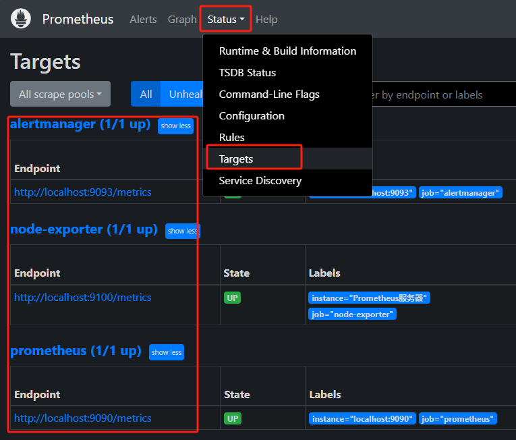The width and height of the screenshot is (516, 440).
Task: Open the node-exporter (1/1 up) heading
Action: [84, 229]
